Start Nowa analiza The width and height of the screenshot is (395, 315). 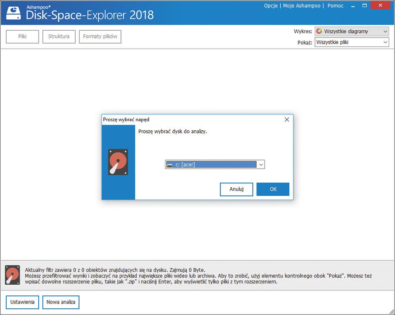tap(61, 302)
